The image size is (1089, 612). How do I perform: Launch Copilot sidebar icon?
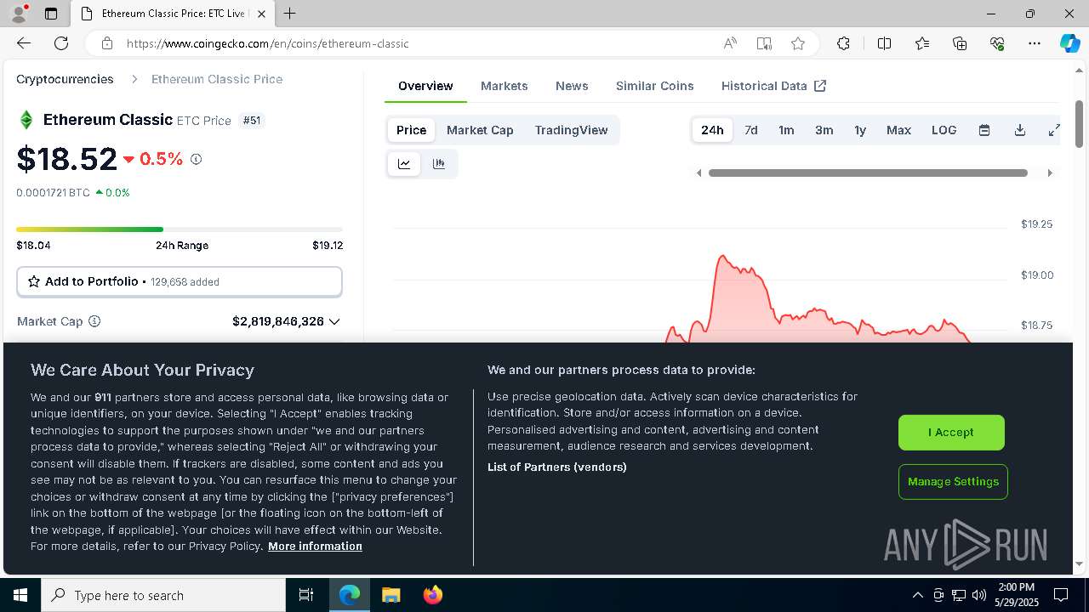pyautogui.click(x=1069, y=43)
